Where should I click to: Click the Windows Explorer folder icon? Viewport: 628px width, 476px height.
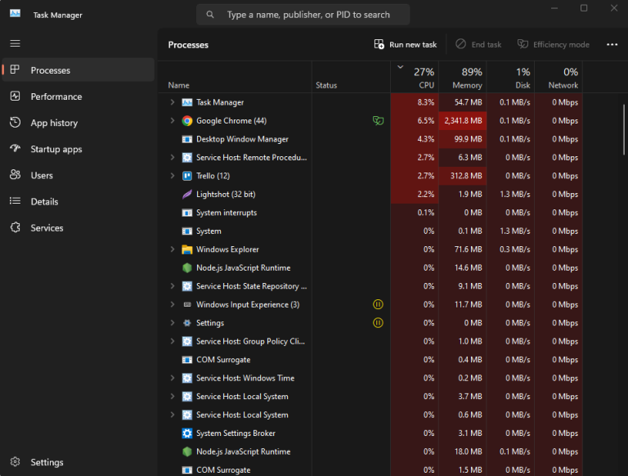(x=187, y=249)
